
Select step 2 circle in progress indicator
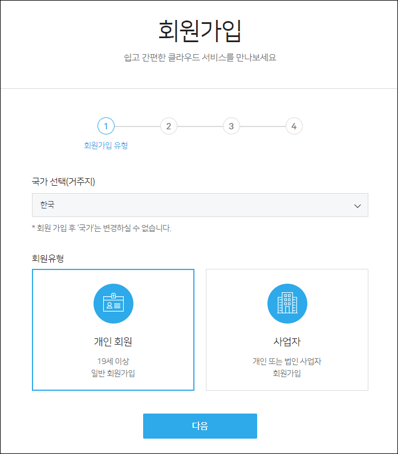click(169, 126)
